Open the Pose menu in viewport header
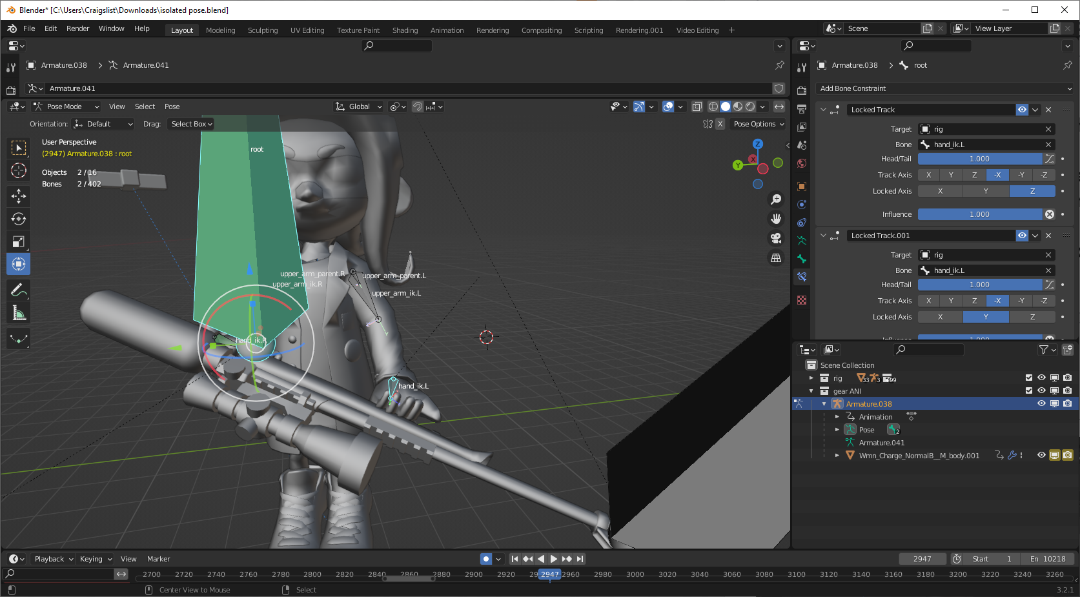Image resolution: width=1080 pixels, height=597 pixels. tap(172, 106)
